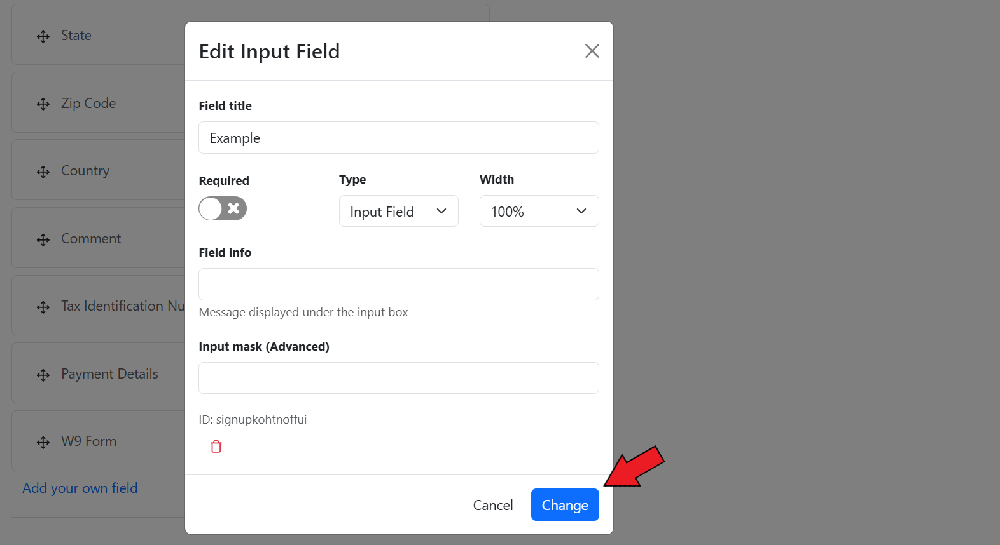The width and height of the screenshot is (1000, 545).
Task: Close the Edit Input Field dialog
Action: coord(592,51)
